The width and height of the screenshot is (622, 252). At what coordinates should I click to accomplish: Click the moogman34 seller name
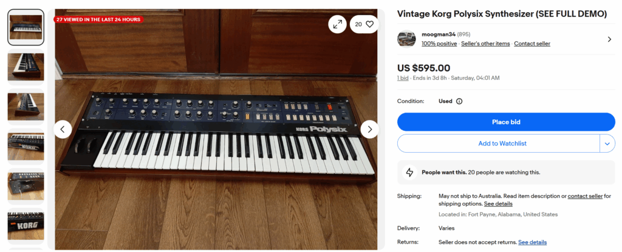(437, 34)
